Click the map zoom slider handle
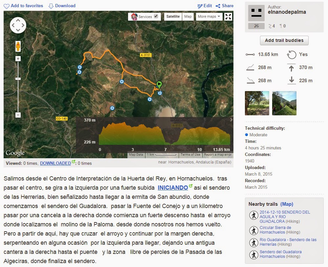The width and height of the screenshot is (328, 267). 18,79
